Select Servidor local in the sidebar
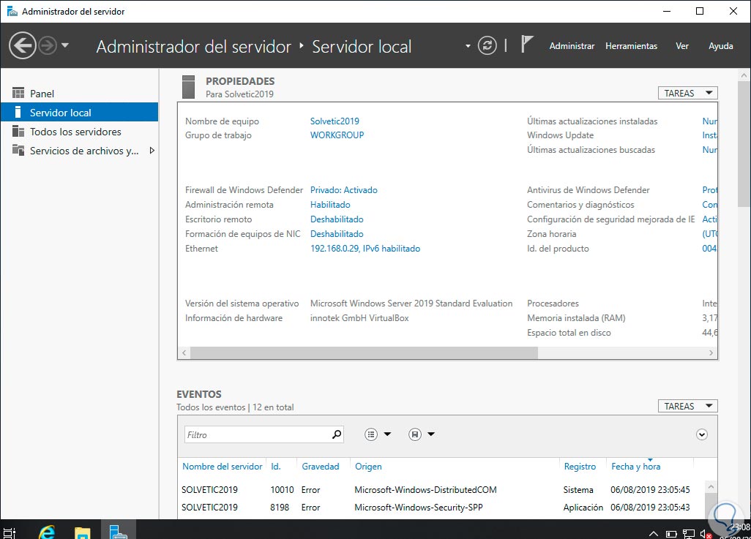 pos(80,113)
